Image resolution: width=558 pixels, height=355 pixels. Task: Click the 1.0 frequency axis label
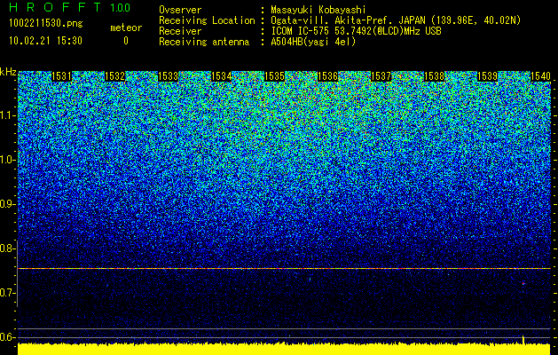(x=7, y=160)
